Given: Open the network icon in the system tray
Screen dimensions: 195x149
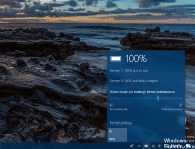Looking at the screenshot, I should (153, 146).
